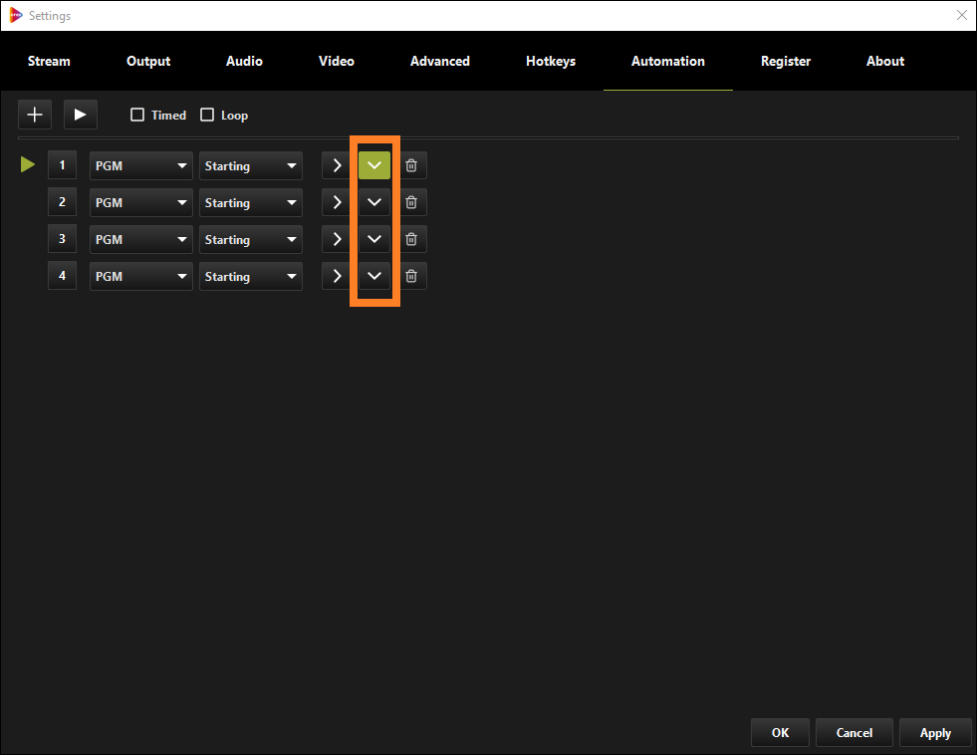
Task: Start the automation sequence with play button
Action: (81, 115)
